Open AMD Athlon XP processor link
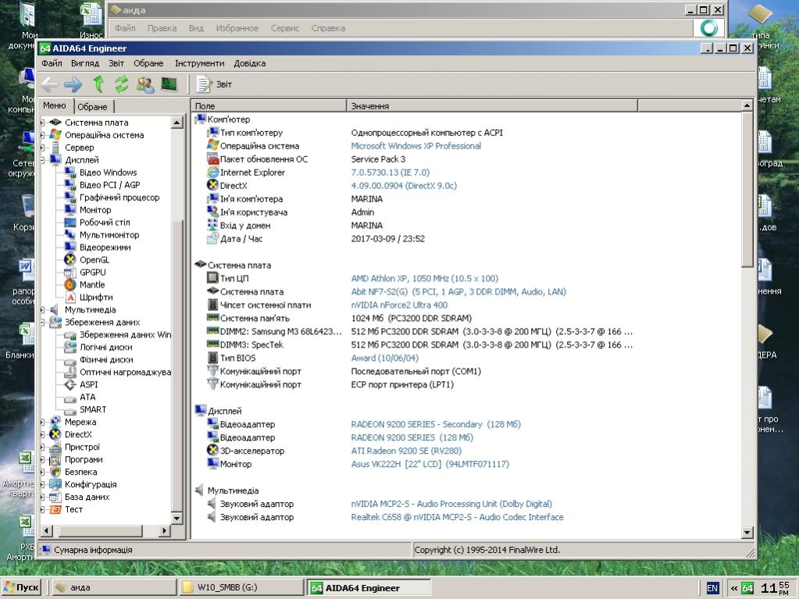The width and height of the screenshot is (799, 599). [x=424, y=278]
